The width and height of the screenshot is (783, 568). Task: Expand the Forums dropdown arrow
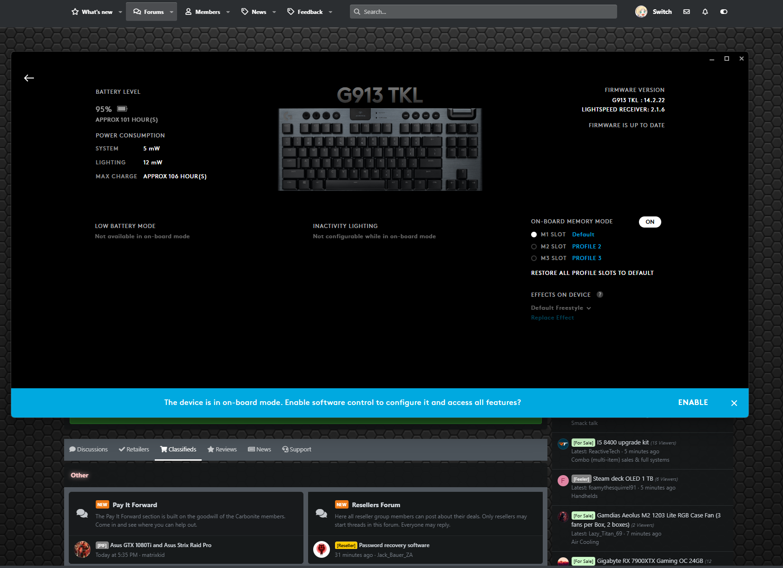171,12
